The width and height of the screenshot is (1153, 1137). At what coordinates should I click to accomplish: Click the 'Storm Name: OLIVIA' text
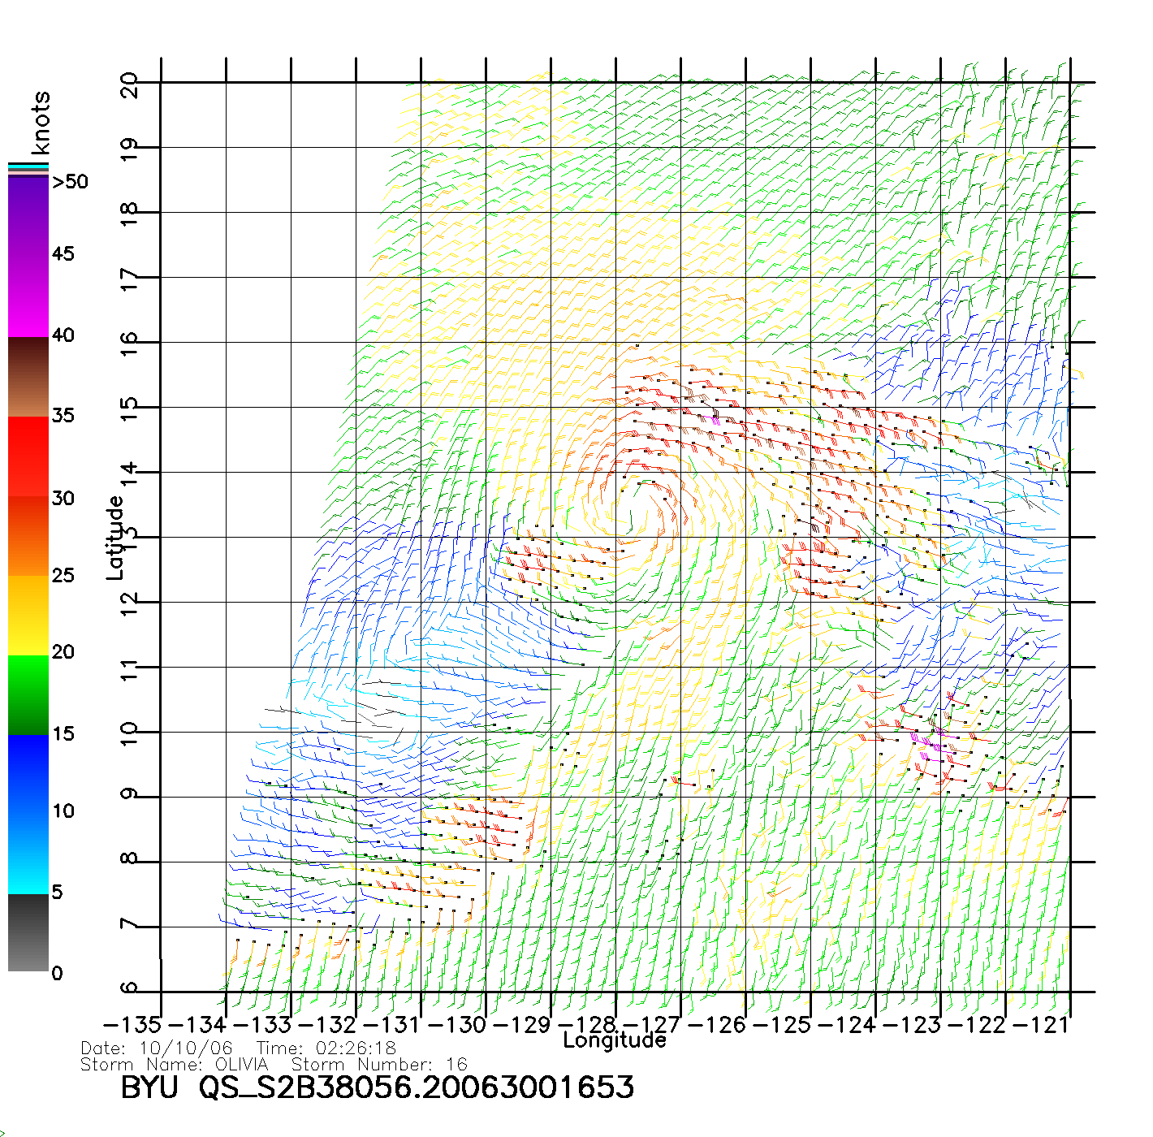pyautogui.click(x=174, y=1065)
